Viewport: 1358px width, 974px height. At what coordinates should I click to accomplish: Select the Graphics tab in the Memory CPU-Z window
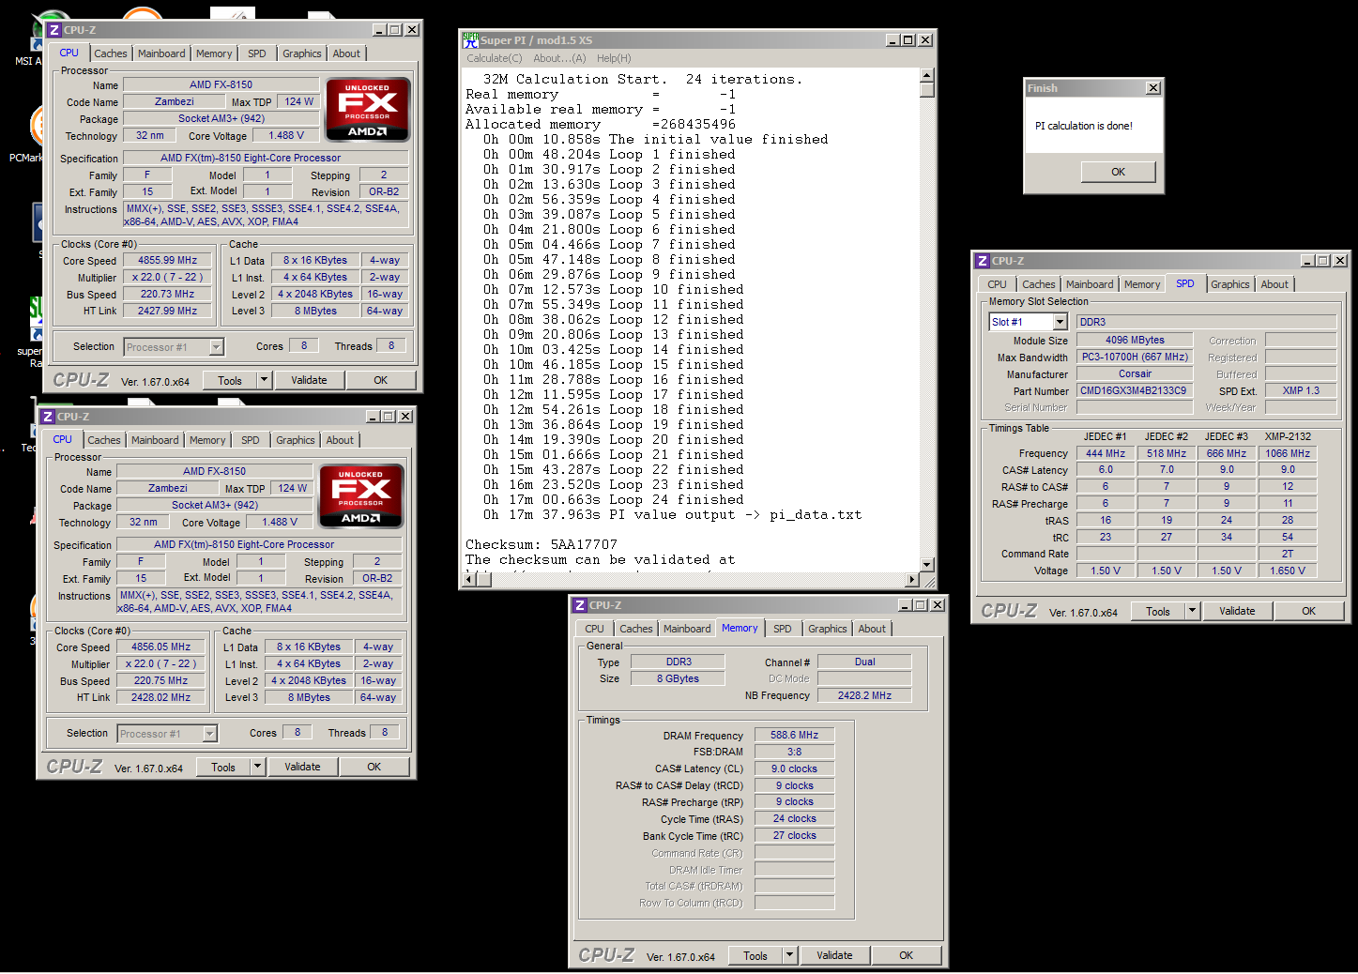(x=827, y=629)
